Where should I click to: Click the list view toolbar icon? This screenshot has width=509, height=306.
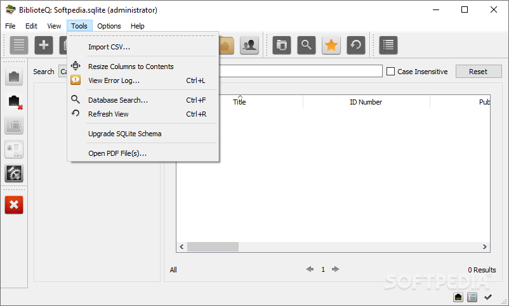click(x=19, y=45)
